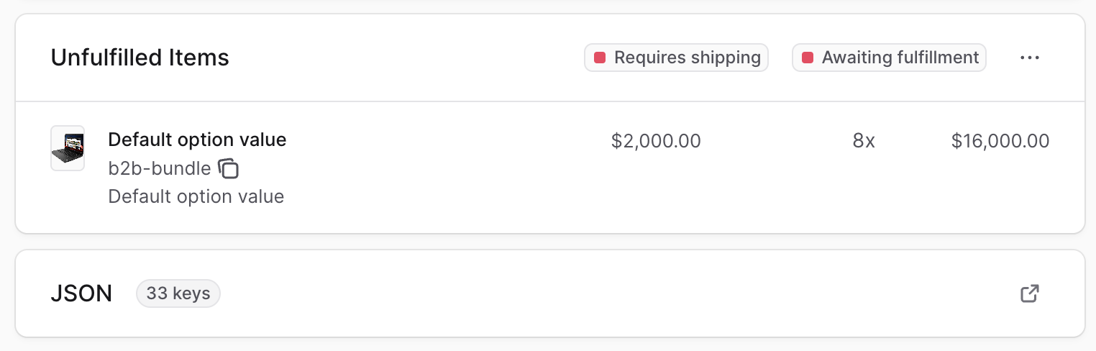
Task: Click the red dot in Awaiting fulfillment
Action: click(x=808, y=58)
